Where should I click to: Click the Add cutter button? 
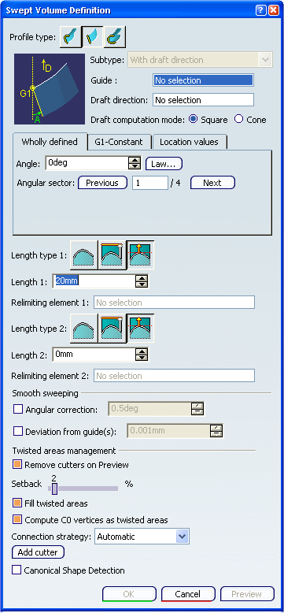(x=38, y=552)
